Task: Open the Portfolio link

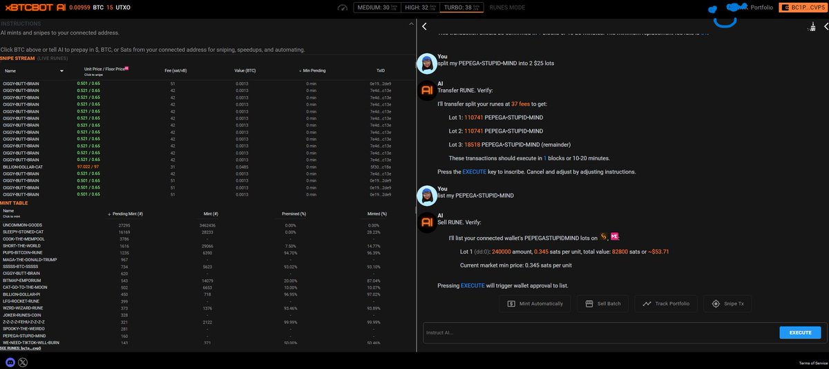Action: [761, 7]
